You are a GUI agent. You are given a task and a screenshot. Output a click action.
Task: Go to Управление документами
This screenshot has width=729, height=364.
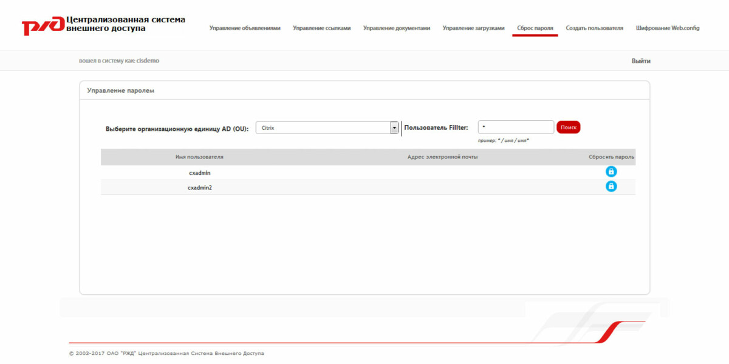click(x=397, y=28)
